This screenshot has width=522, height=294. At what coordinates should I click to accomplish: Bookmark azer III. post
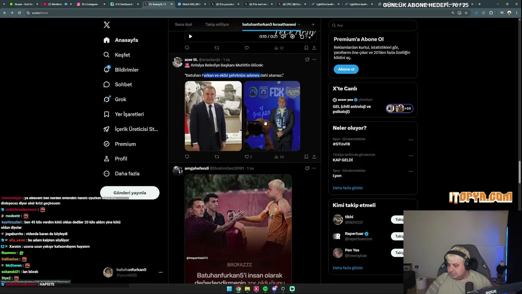pyautogui.click(x=306, y=156)
